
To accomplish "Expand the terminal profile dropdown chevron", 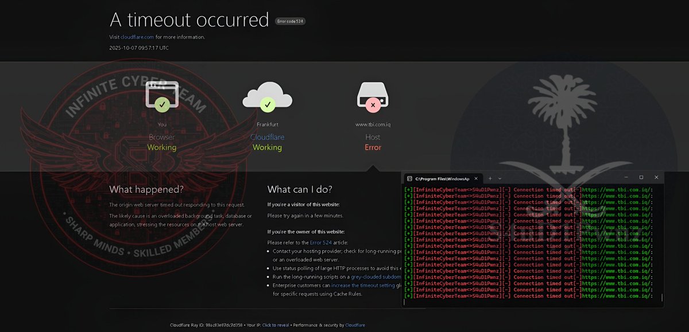I will click(x=500, y=178).
